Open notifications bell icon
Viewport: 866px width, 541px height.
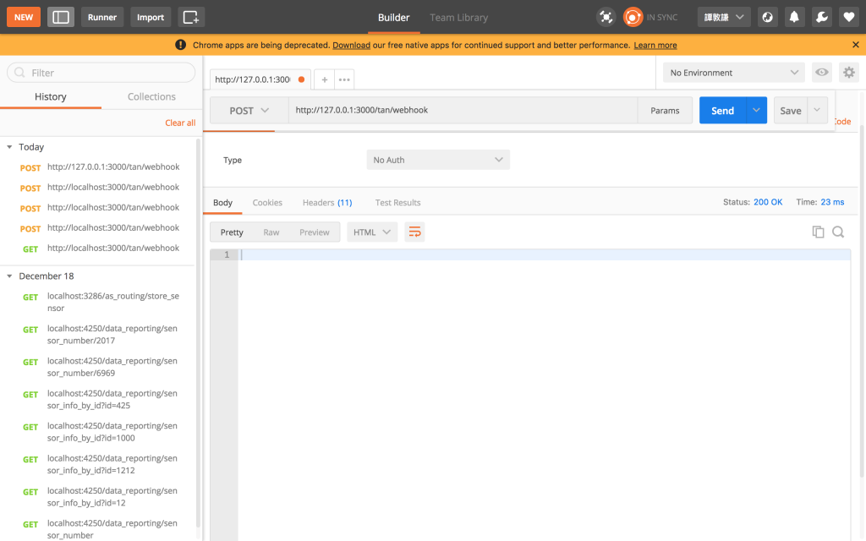794,17
